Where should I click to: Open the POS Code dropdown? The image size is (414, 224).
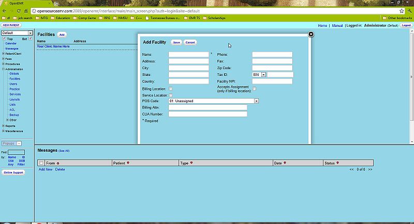256,101
